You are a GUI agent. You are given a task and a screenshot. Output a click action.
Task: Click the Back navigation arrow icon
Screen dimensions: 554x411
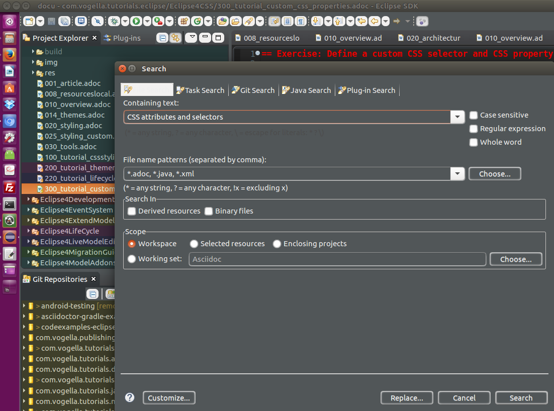[x=375, y=21]
